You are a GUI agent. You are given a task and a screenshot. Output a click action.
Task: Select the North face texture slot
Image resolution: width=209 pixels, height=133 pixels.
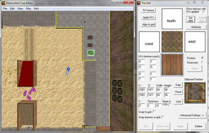point(172,19)
